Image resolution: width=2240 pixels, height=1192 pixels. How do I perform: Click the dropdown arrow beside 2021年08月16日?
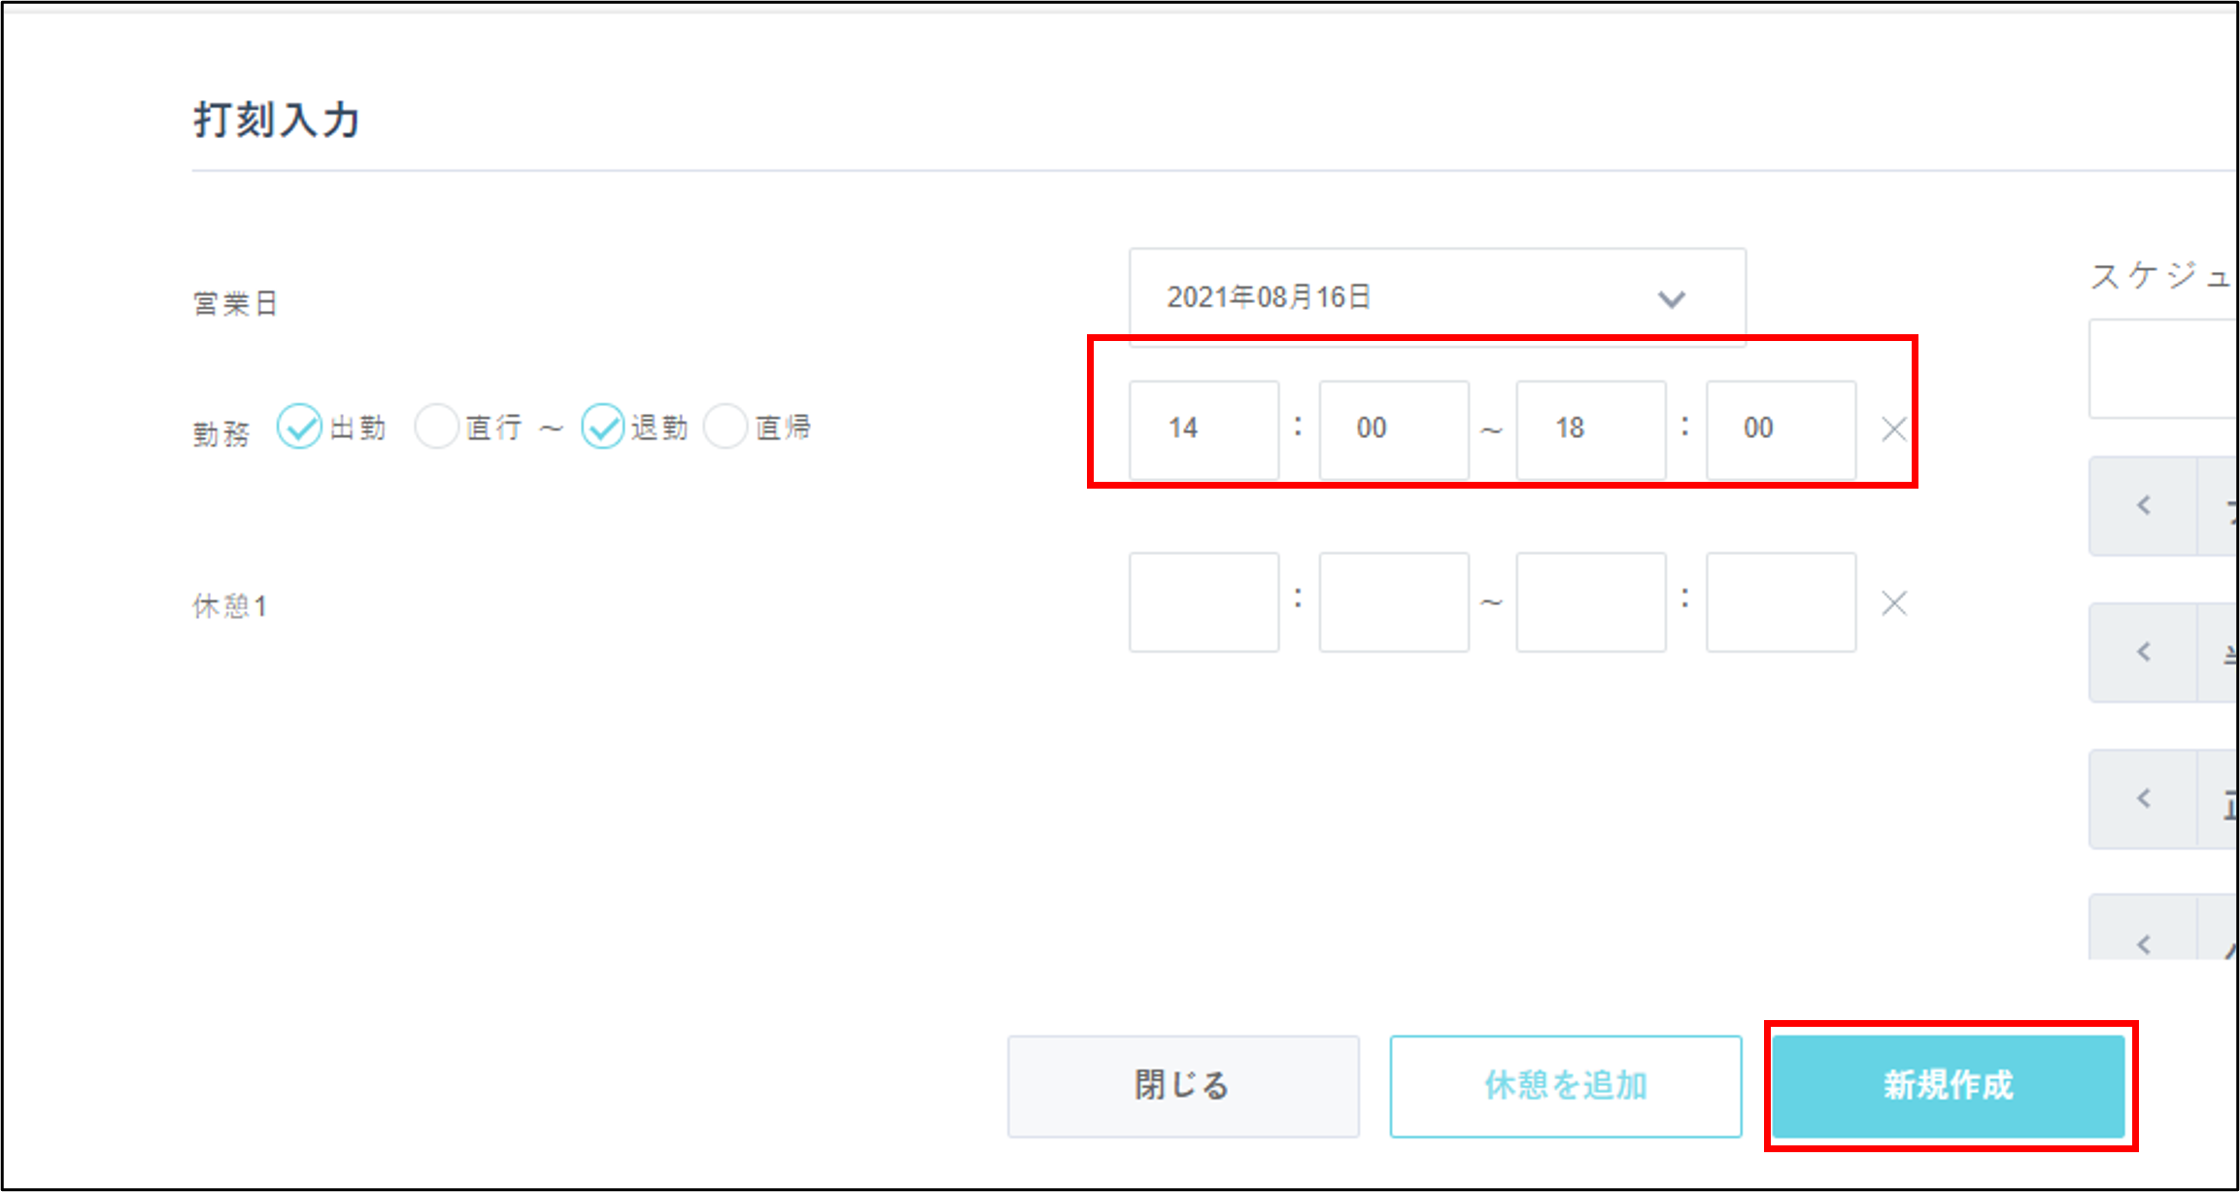tap(1671, 298)
